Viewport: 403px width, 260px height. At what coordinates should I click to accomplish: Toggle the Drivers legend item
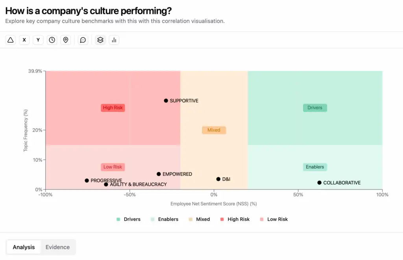click(x=128, y=219)
